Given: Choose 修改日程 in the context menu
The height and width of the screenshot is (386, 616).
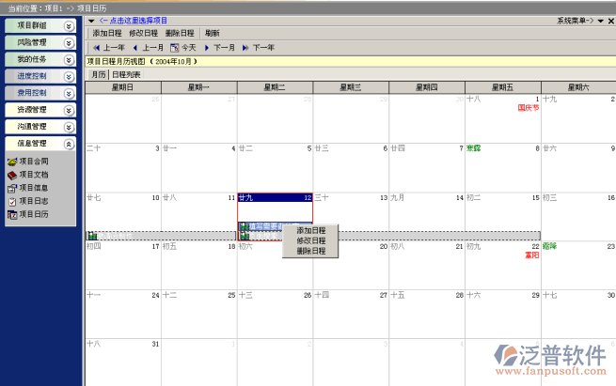Looking at the screenshot, I should (311, 240).
